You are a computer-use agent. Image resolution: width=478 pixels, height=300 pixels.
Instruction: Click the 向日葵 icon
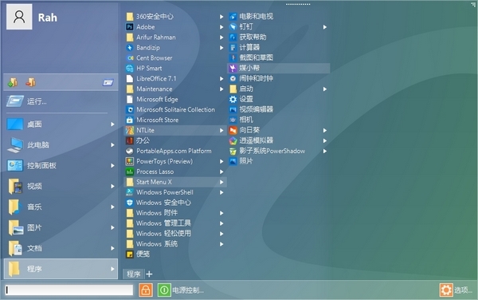tap(233, 130)
